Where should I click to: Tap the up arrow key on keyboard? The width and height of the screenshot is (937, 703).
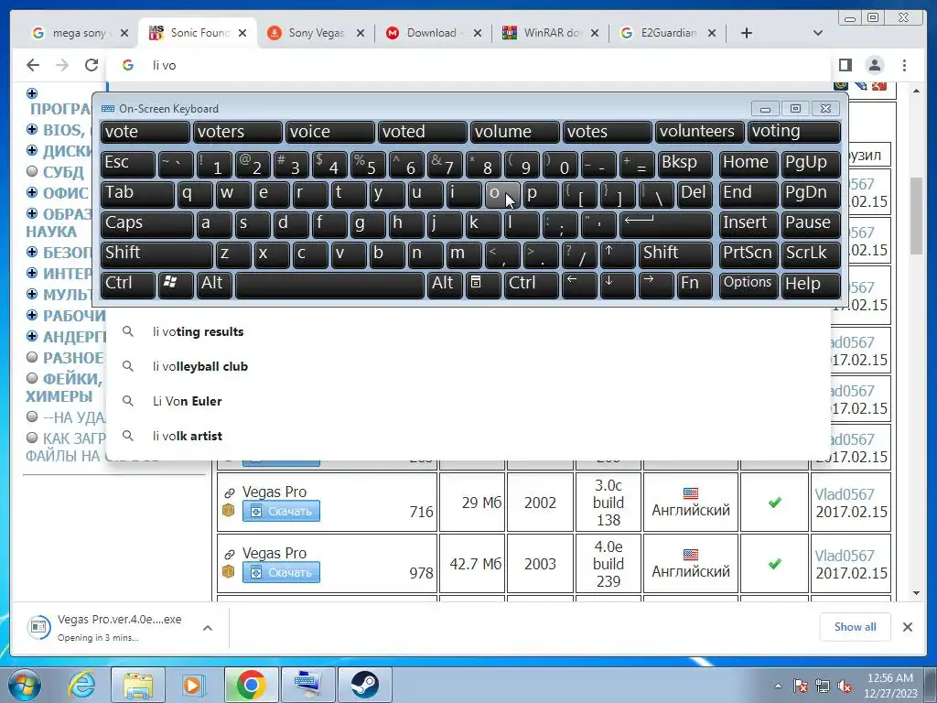pyautogui.click(x=618, y=254)
